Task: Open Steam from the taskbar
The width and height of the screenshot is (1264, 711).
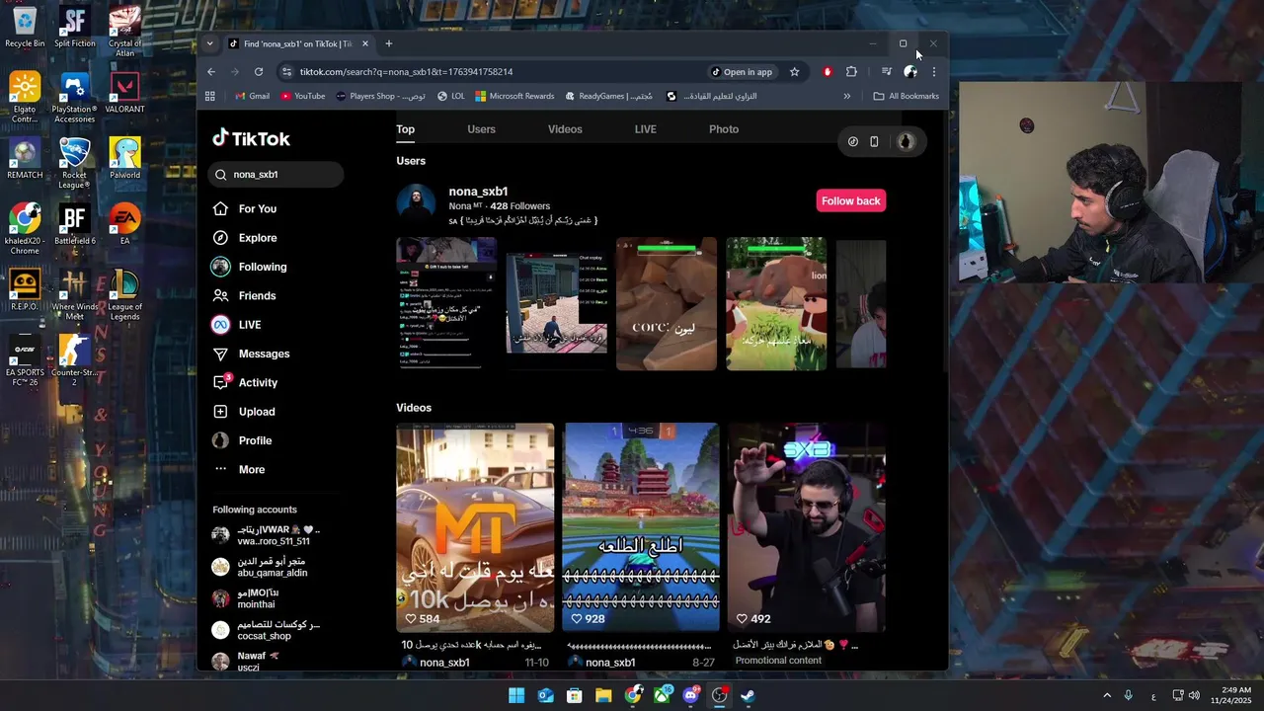Action: click(x=748, y=695)
